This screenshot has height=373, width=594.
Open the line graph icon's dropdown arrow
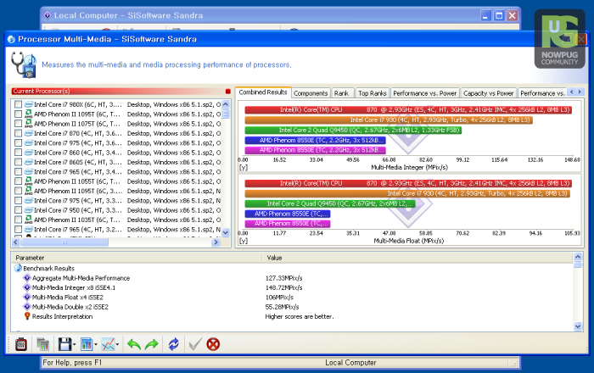coord(117,344)
